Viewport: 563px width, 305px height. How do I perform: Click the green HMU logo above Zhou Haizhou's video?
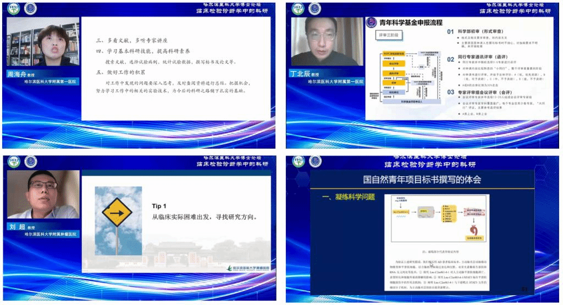[x=12, y=9]
